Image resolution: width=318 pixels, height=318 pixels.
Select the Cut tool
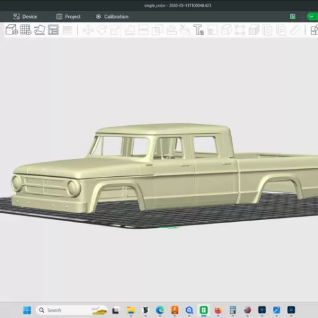(x=143, y=30)
